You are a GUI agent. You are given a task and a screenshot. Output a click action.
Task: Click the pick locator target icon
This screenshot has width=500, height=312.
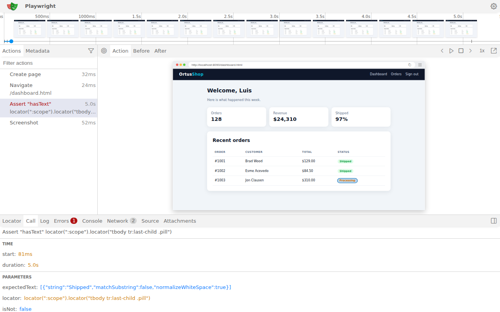(104, 51)
